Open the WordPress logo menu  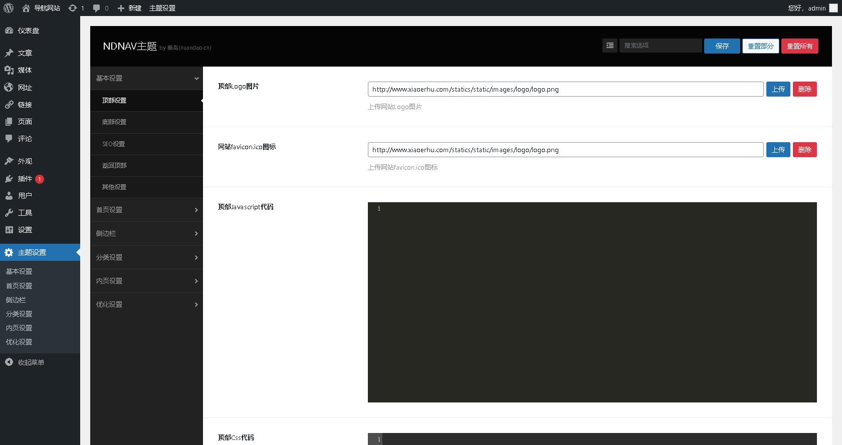pyautogui.click(x=9, y=8)
